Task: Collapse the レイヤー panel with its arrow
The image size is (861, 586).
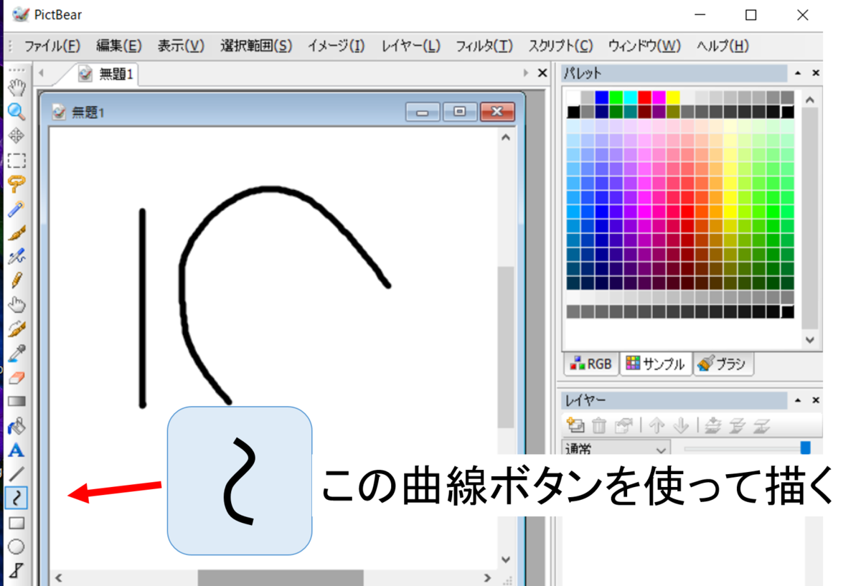Action: click(x=798, y=400)
